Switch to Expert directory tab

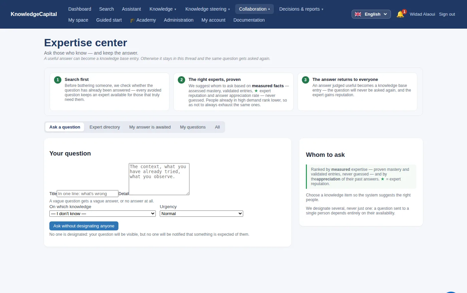tap(105, 127)
